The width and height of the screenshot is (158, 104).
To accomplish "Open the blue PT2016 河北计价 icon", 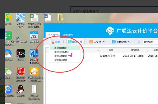I will 34,56.
